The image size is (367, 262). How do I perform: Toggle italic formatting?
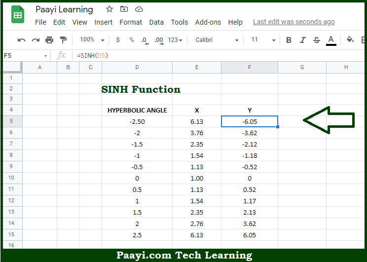303,40
